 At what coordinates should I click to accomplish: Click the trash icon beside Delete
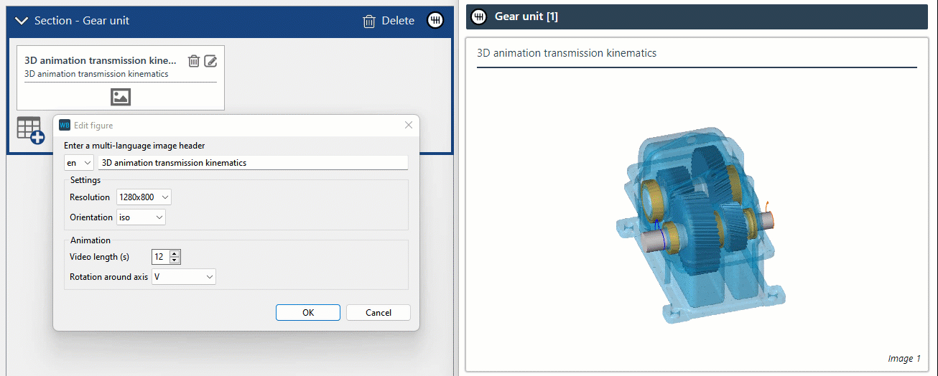point(369,21)
